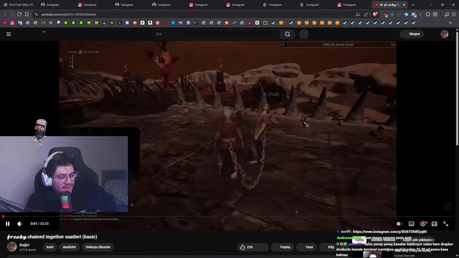This screenshot has height=258, width=459.
Task: Reload the page
Action: [19, 14]
